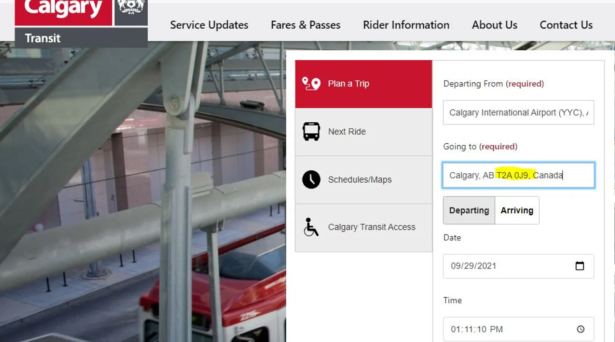Click the Next Ride bus icon
615x342 pixels.
(311, 132)
